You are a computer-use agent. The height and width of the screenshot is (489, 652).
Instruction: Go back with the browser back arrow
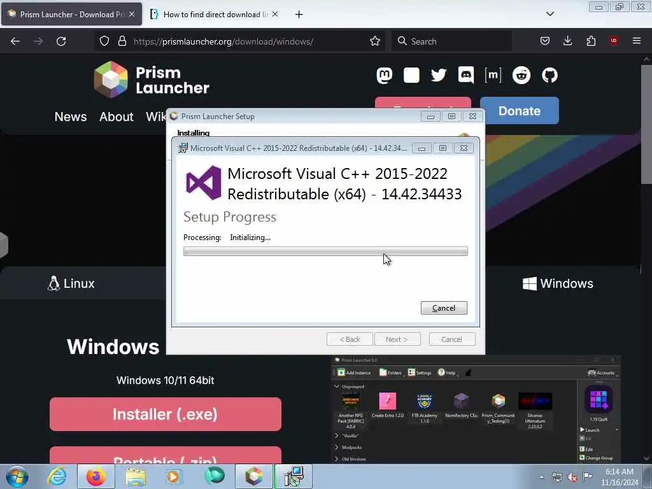[15, 41]
